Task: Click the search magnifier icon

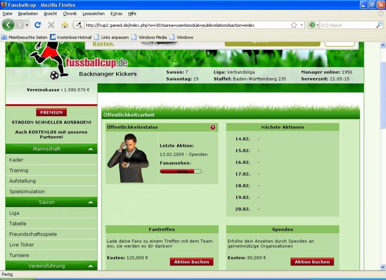Action: pyautogui.click(x=379, y=25)
